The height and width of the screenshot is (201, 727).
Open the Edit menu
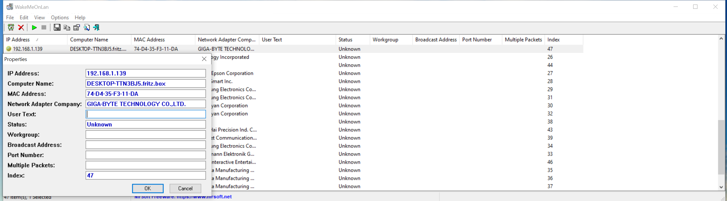(x=24, y=18)
